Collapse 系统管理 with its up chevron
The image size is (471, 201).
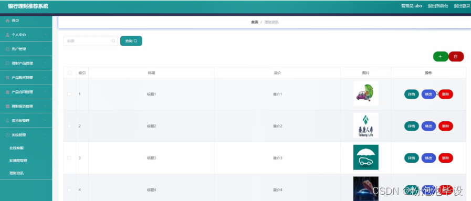(46, 135)
